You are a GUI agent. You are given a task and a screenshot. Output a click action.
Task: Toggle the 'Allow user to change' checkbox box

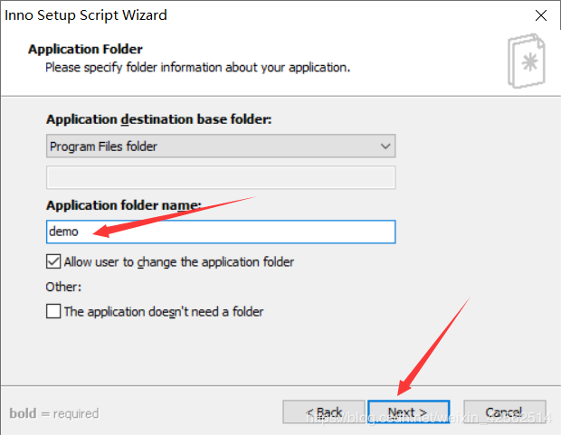coord(53,262)
